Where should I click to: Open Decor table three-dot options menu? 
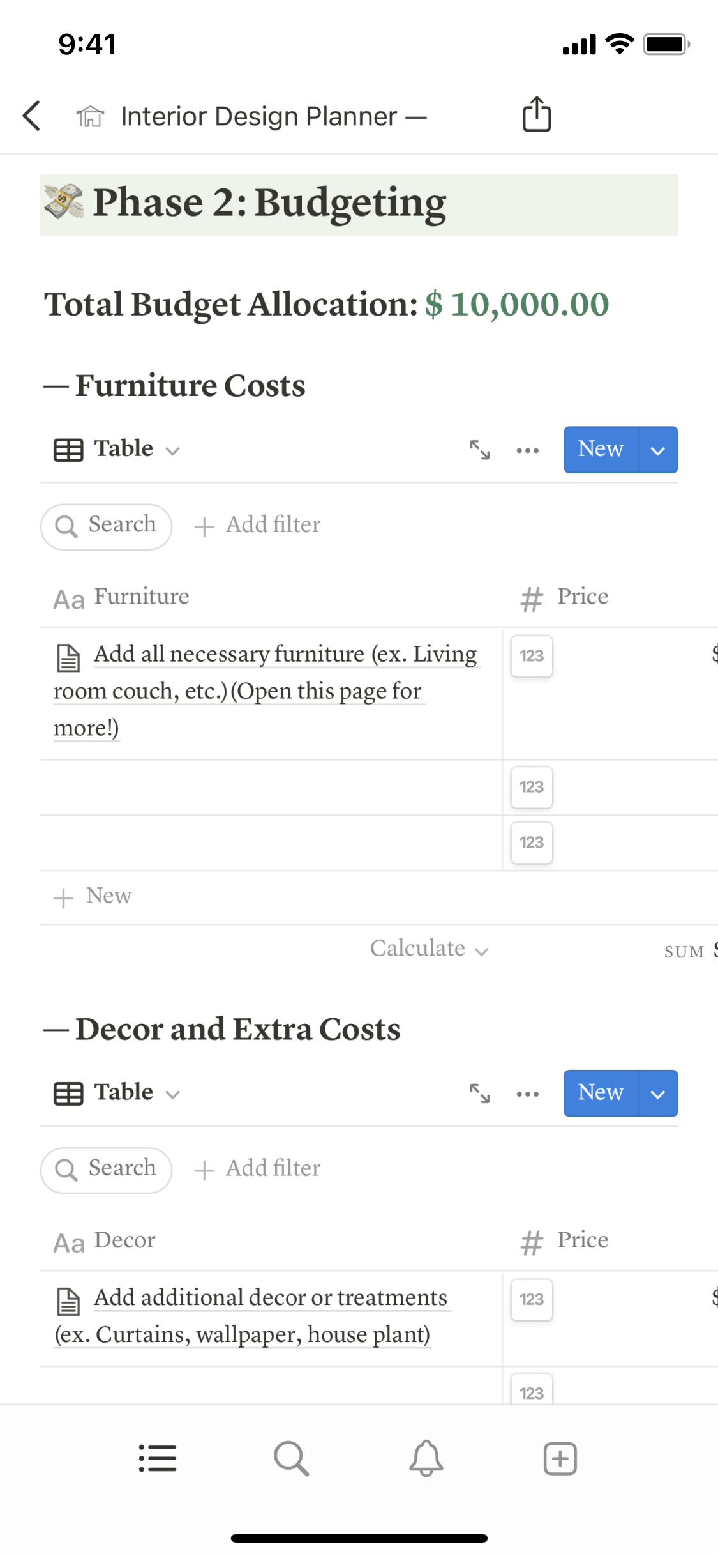pos(527,1094)
